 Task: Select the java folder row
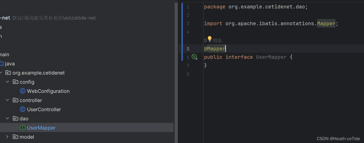[x=87, y=64]
